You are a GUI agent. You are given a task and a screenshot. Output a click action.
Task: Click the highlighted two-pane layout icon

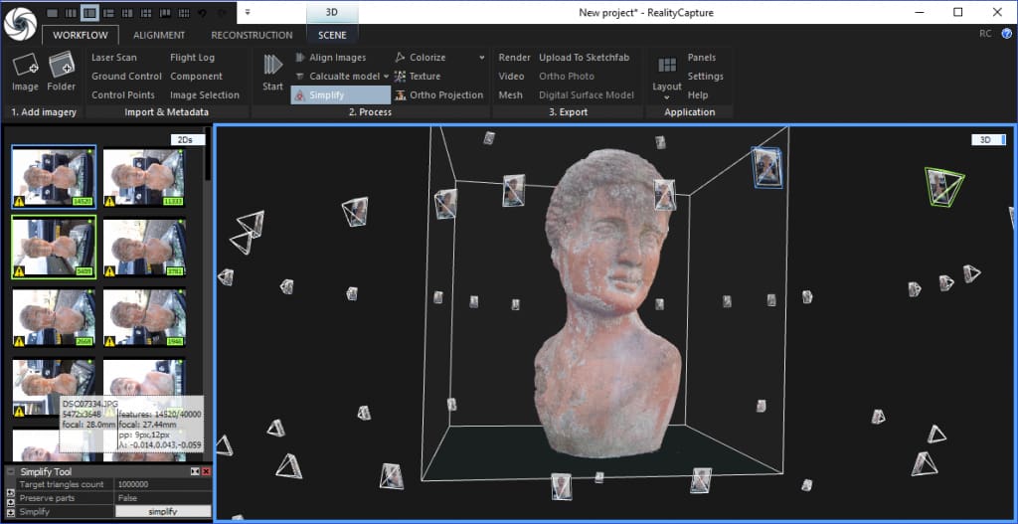click(90, 12)
